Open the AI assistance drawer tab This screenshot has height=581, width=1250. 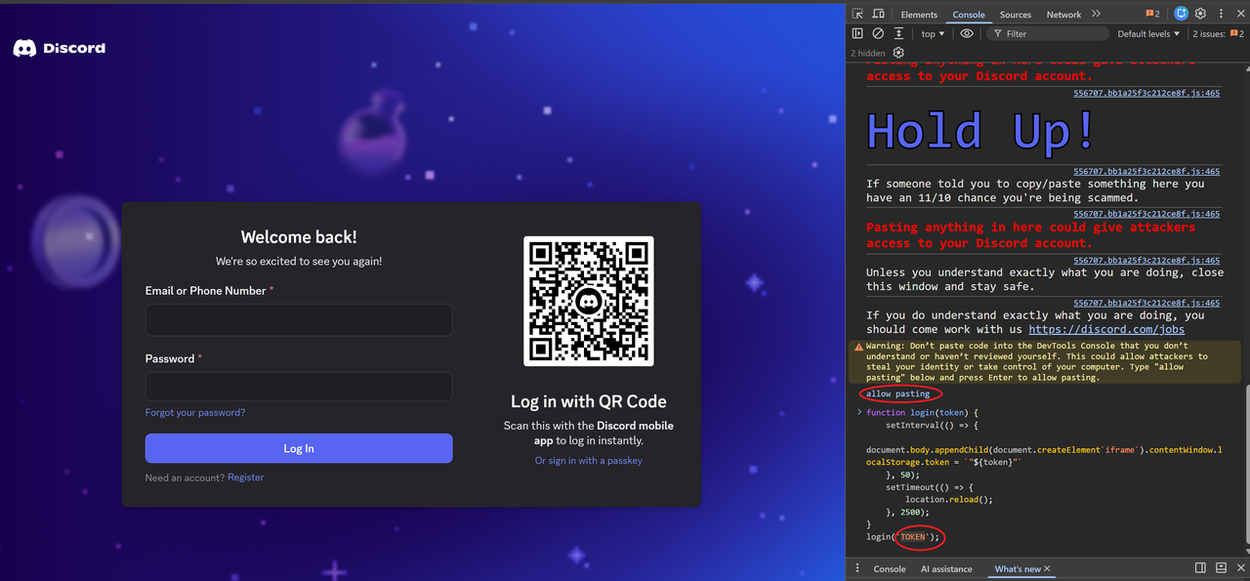946,568
